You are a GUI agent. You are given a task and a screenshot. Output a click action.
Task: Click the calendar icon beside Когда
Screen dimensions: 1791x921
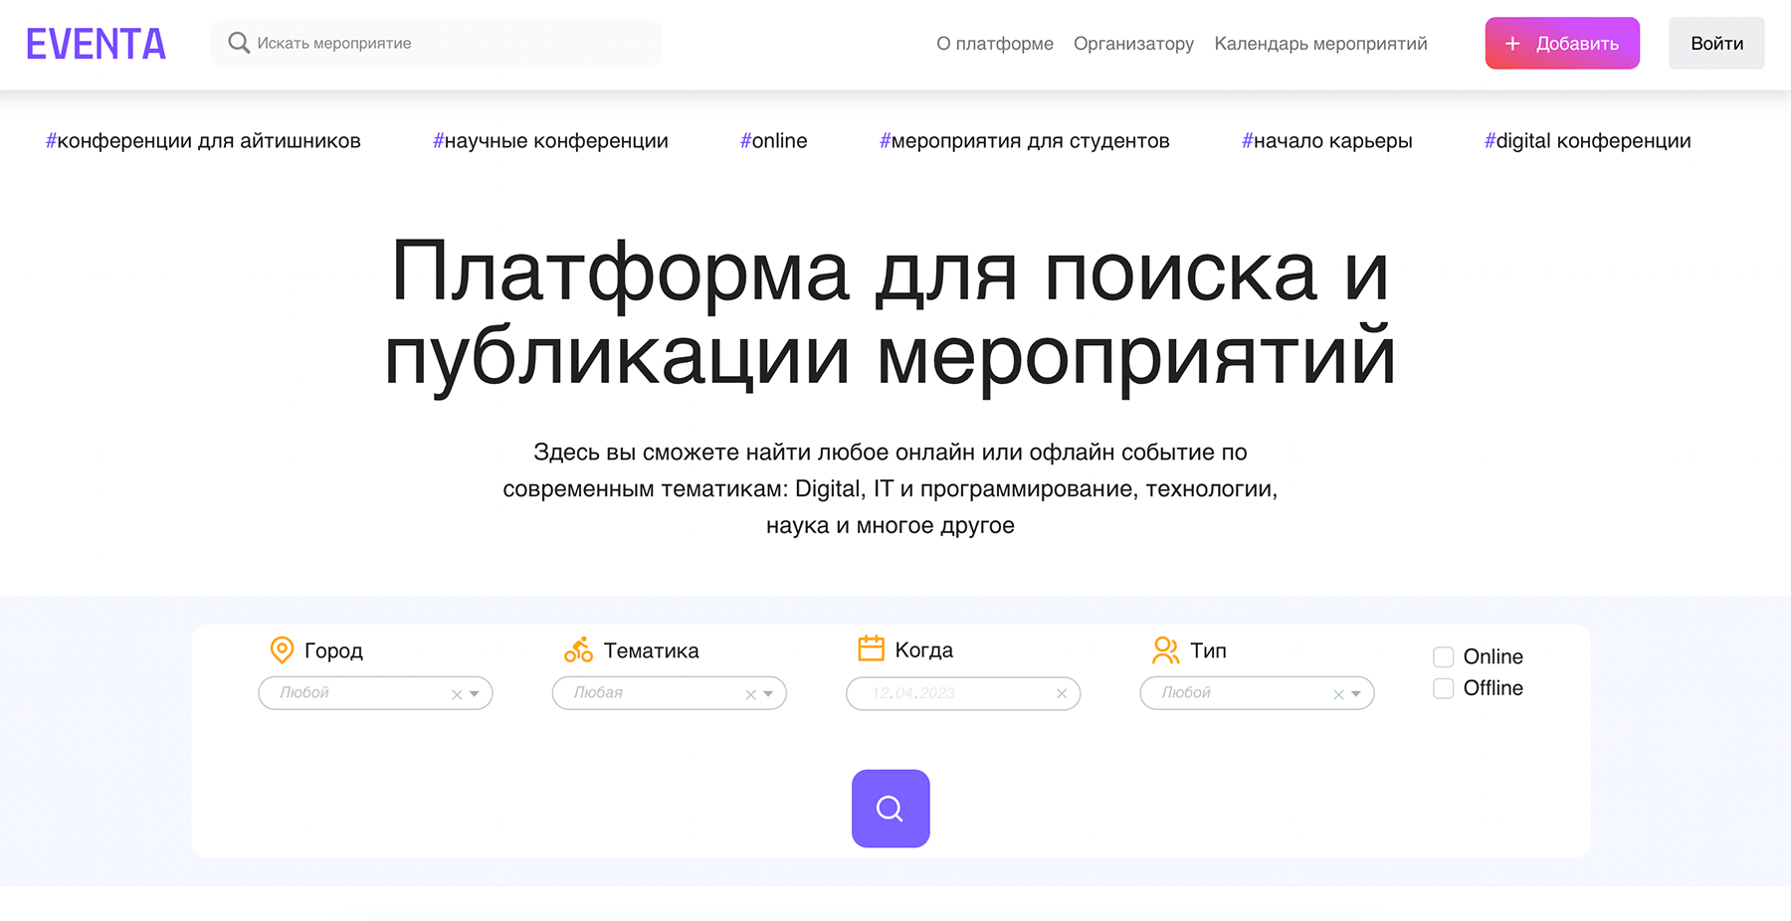coord(871,649)
